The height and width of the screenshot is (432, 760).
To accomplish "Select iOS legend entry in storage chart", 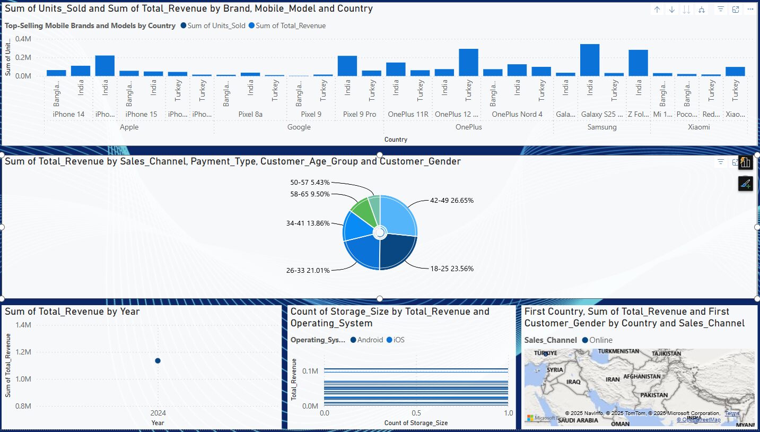I will 395,340.
